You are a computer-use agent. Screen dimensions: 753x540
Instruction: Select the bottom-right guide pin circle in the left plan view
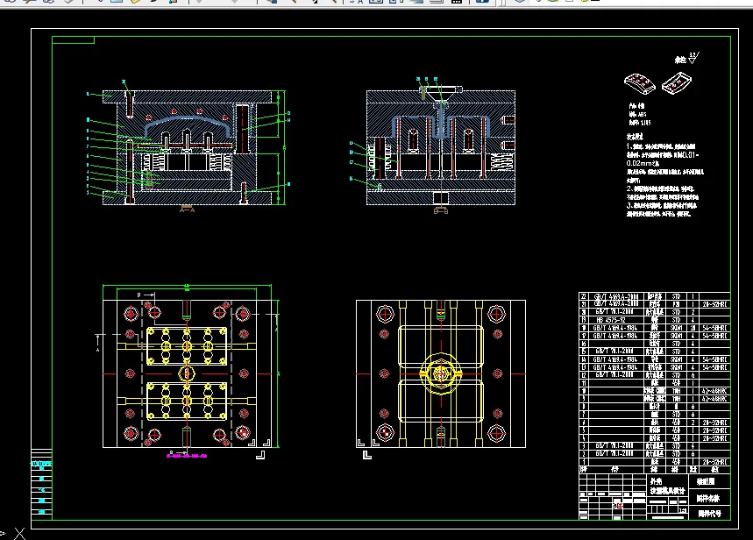[x=243, y=433]
